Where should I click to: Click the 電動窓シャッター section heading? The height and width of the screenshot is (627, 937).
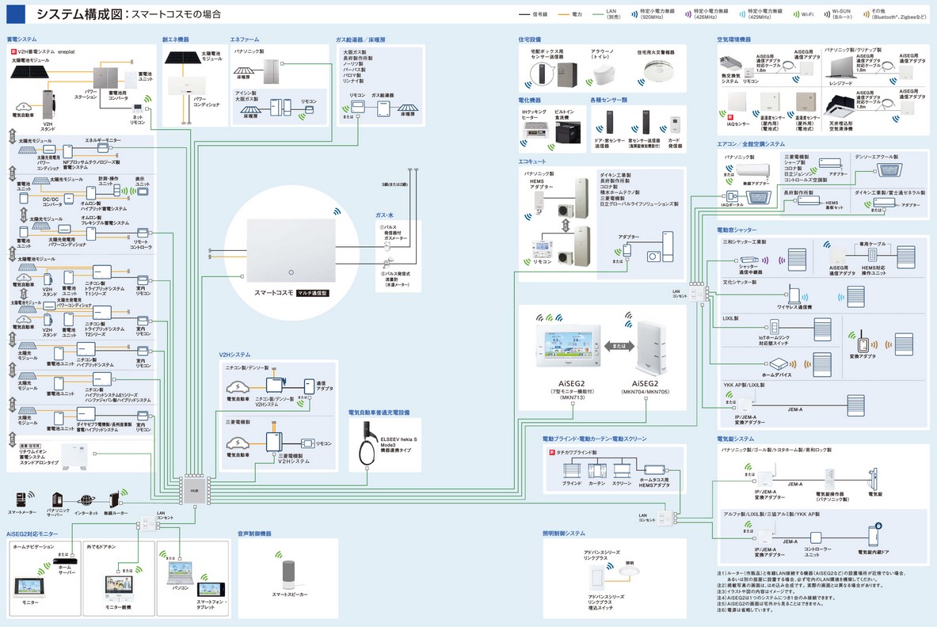click(x=737, y=230)
